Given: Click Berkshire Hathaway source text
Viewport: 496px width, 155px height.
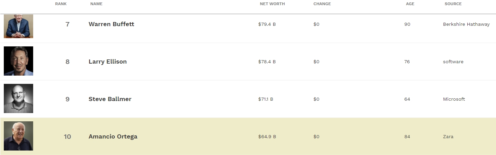Looking at the screenshot, I should coord(466,24).
